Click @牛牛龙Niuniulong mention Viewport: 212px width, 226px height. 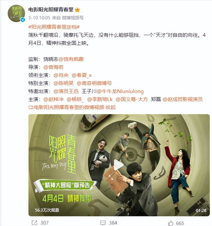[x=120, y=91]
